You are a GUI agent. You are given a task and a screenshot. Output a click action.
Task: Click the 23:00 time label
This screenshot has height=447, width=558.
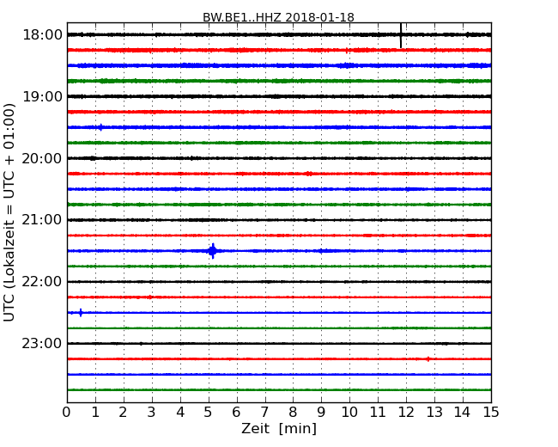(x=42, y=344)
